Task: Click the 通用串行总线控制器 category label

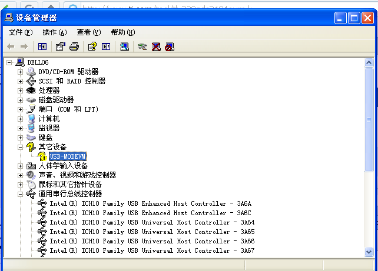Action: click(70, 194)
